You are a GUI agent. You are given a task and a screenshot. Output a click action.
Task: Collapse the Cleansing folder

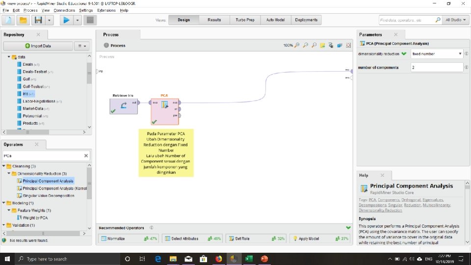[3, 166]
